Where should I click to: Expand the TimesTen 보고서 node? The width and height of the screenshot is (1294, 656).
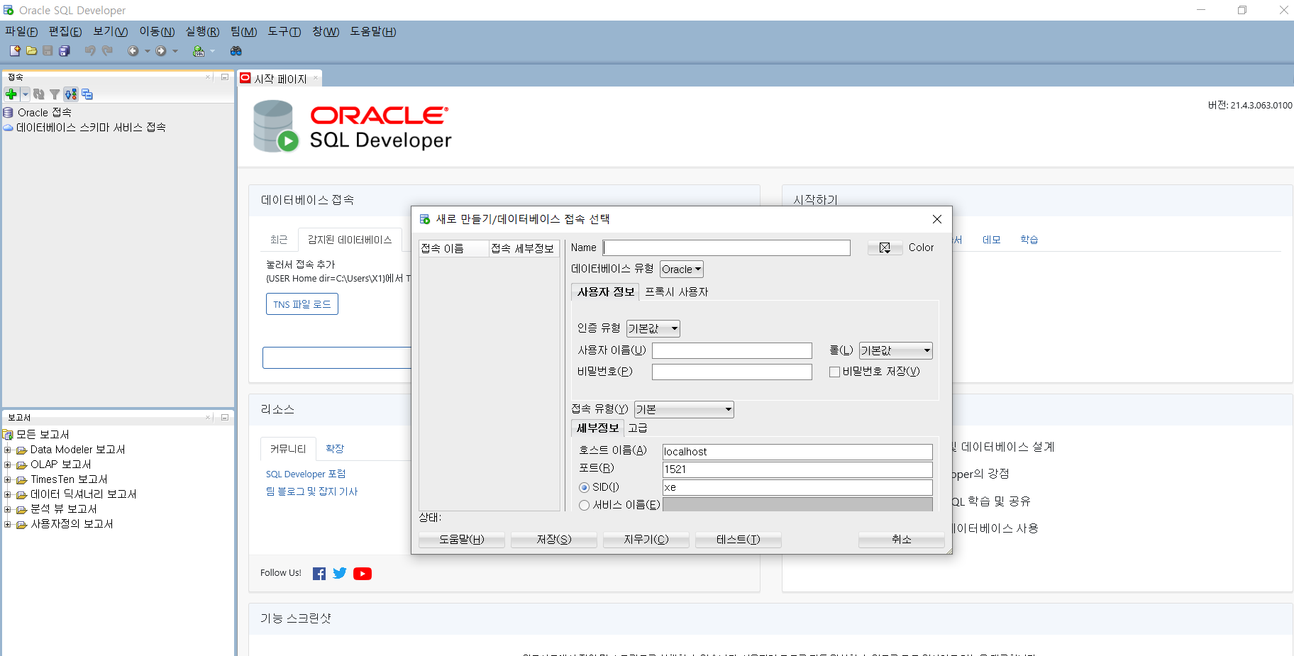click(8, 479)
